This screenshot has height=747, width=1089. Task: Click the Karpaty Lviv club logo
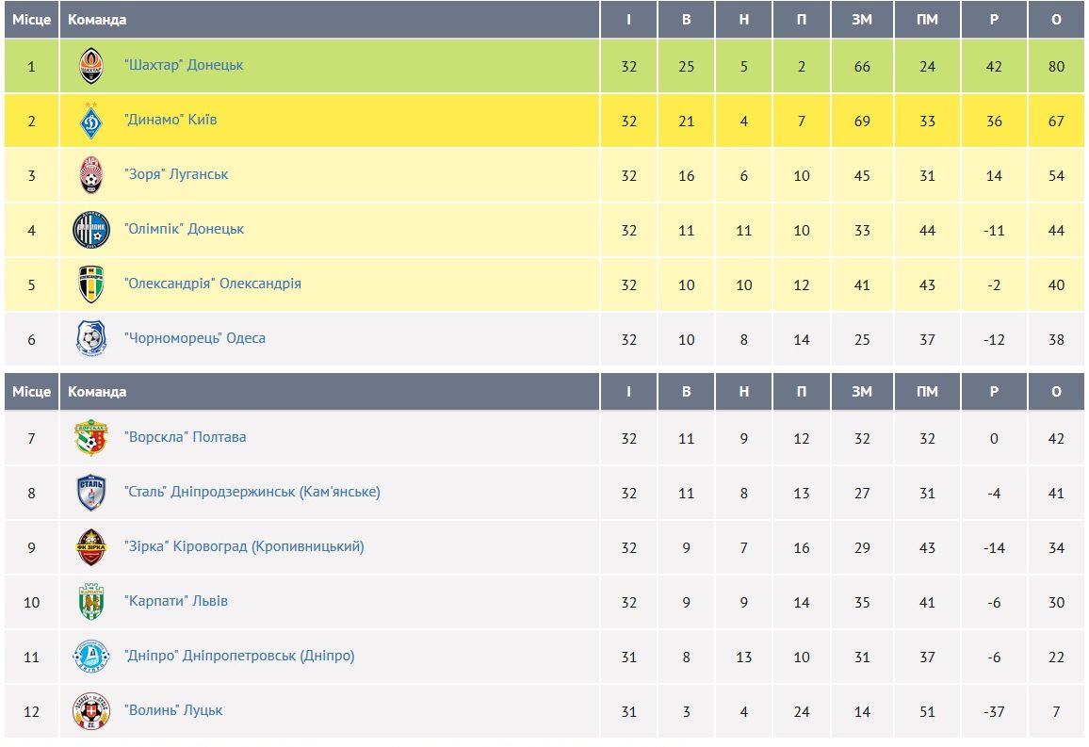(91, 602)
